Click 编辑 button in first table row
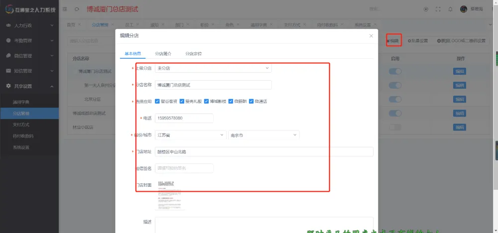The width and height of the screenshot is (498, 233). click(460, 72)
